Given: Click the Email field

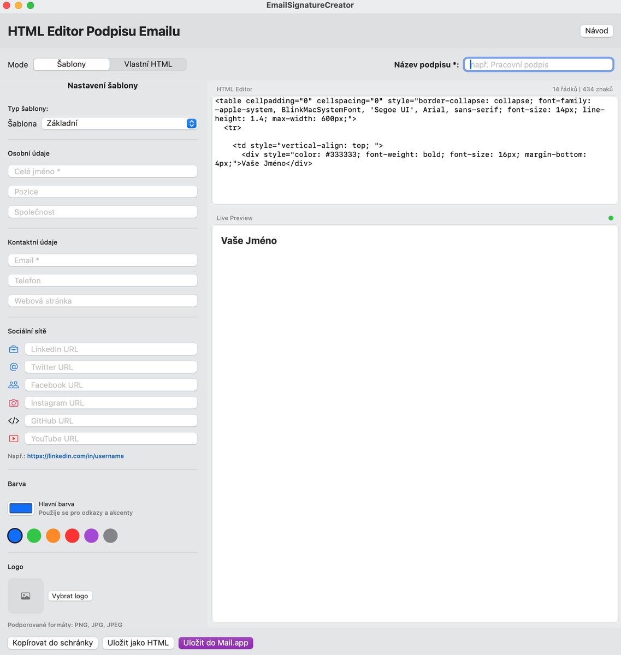Looking at the screenshot, I should (103, 260).
